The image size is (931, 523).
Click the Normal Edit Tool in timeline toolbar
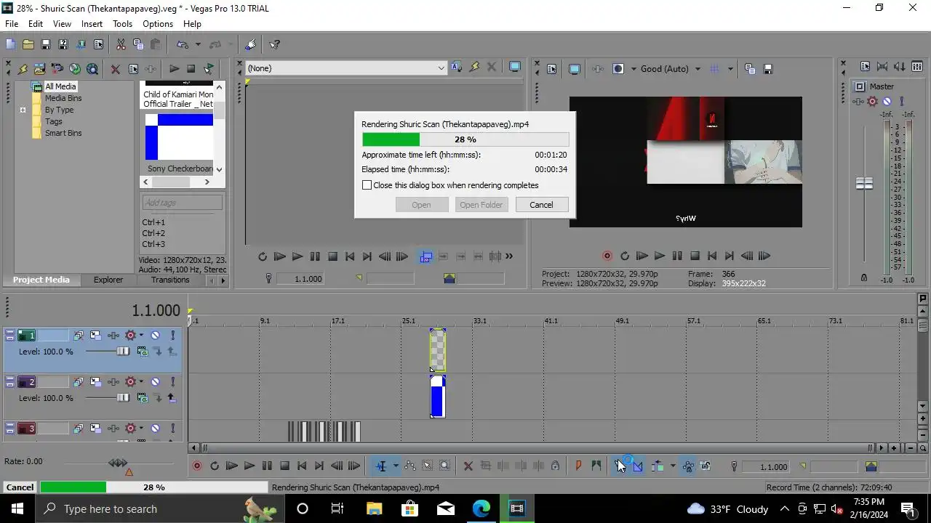381,466
